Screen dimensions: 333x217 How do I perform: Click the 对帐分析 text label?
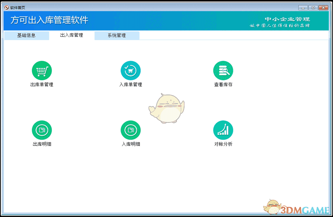(223, 144)
